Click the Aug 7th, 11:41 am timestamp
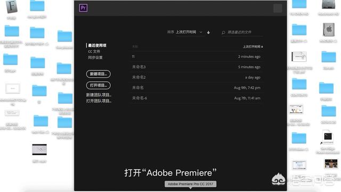Viewport: 341px width, 192px height. (x=247, y=98)
